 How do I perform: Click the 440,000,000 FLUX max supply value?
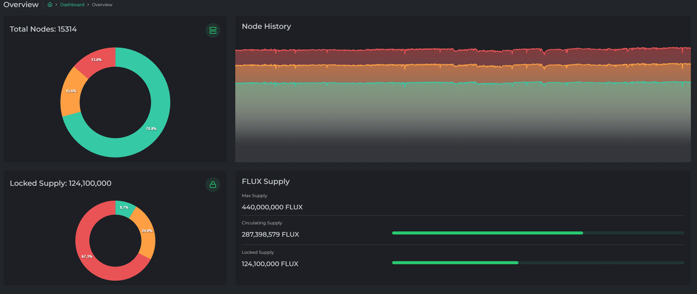[x=272, y=207]
